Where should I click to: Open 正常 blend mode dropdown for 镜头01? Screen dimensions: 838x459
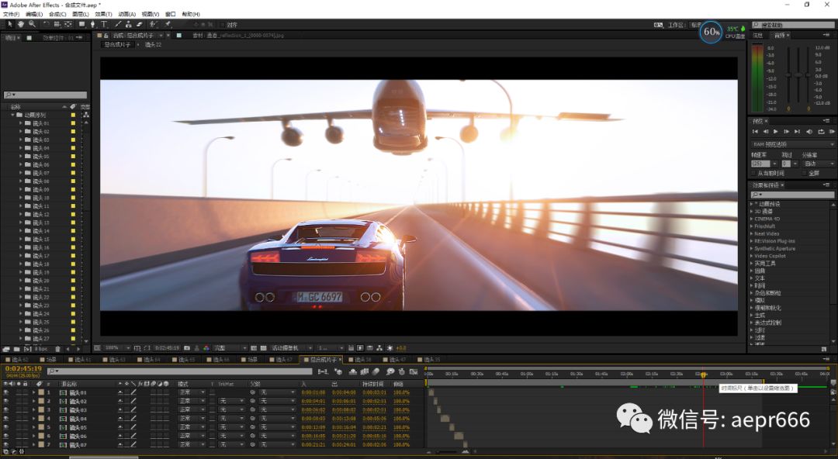[192, 392]
